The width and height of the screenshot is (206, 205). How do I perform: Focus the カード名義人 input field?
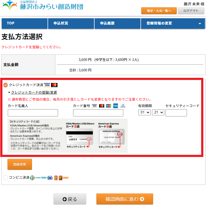point(33,113)
